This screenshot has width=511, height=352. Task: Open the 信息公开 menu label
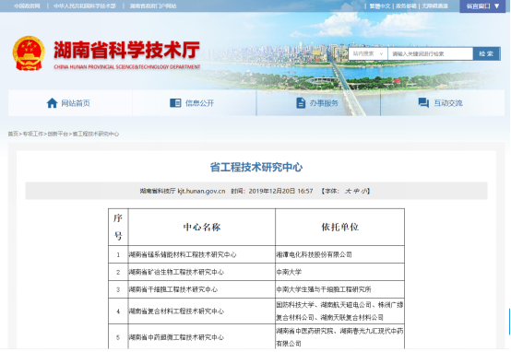[200, 103]
